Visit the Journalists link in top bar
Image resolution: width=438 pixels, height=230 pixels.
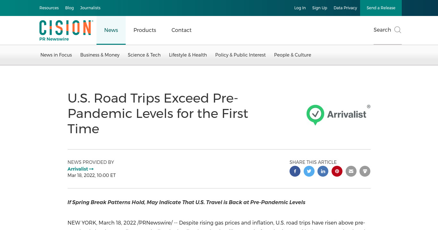[x=90, y=8]
